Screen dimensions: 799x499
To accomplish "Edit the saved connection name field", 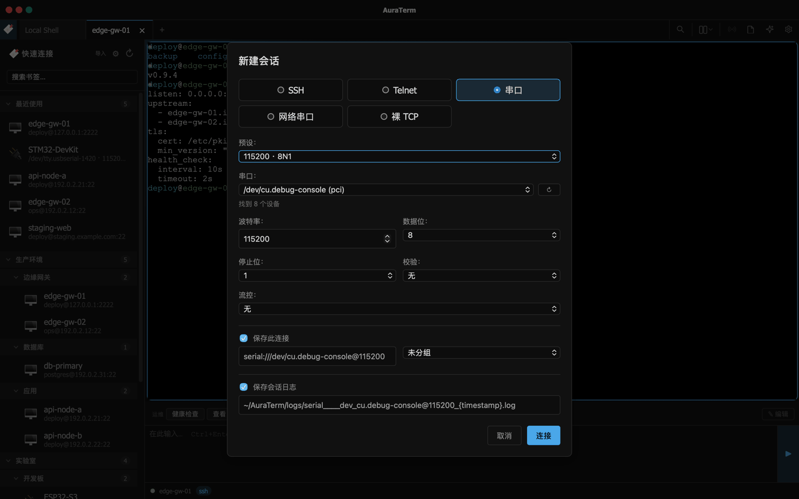I will click(317, 356).
